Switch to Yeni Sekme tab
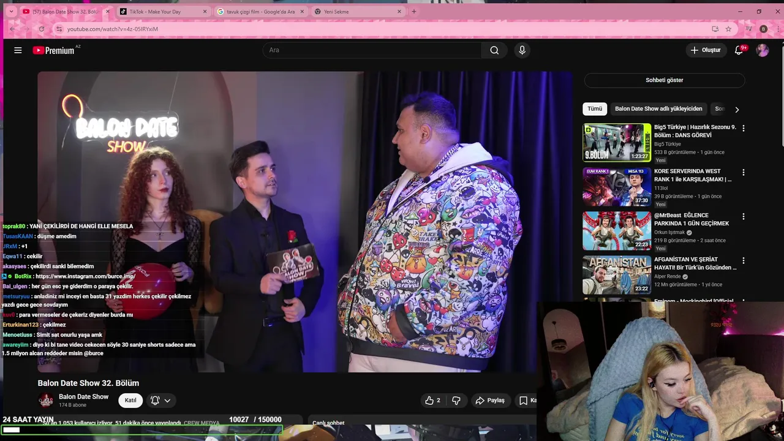 point(358,12)
